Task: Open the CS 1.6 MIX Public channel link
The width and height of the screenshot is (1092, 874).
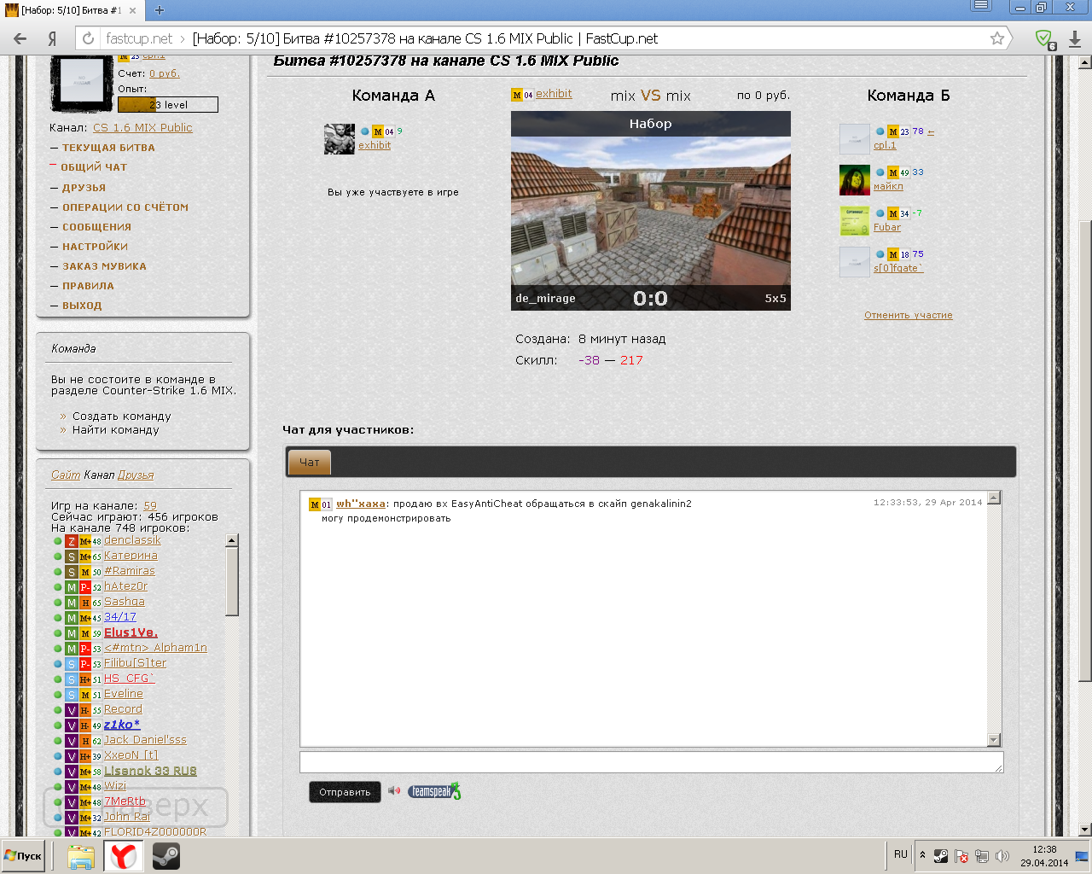Action: click(x=142, y=128)
